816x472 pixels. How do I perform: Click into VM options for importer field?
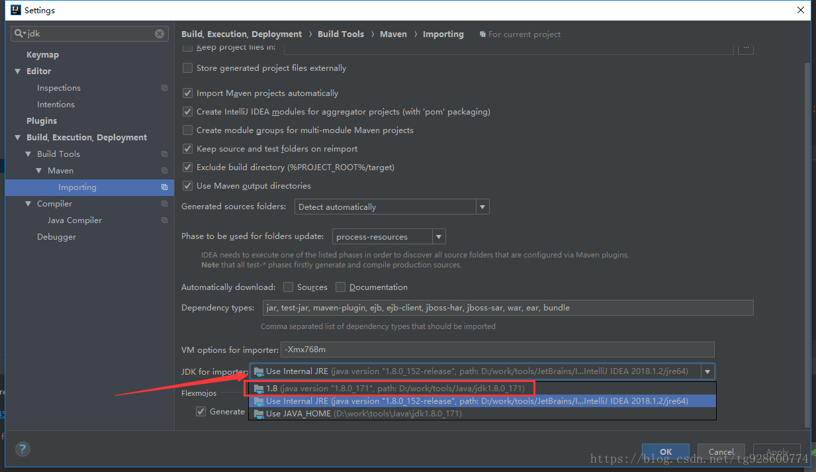click(498, 350)
